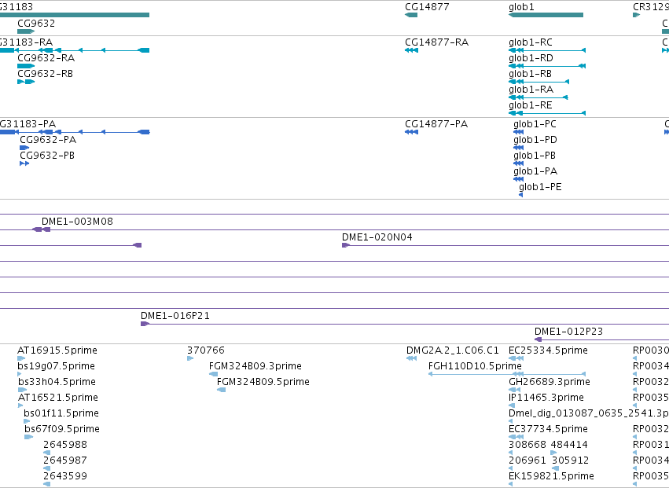Screen dimensions: 669x488
Task: Select the CG14877 gene glyph
Action: tap(411, 15)
